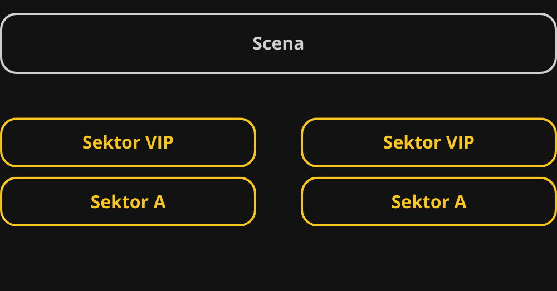Choose the right Sektor A button

tap(429, 201)
